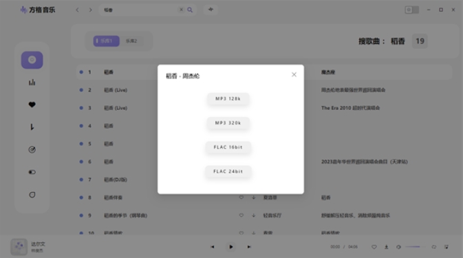Open the heart favorites page in sidebar
Image resolution: width=463 pixels, height=258 pixels.
[32, 105]
